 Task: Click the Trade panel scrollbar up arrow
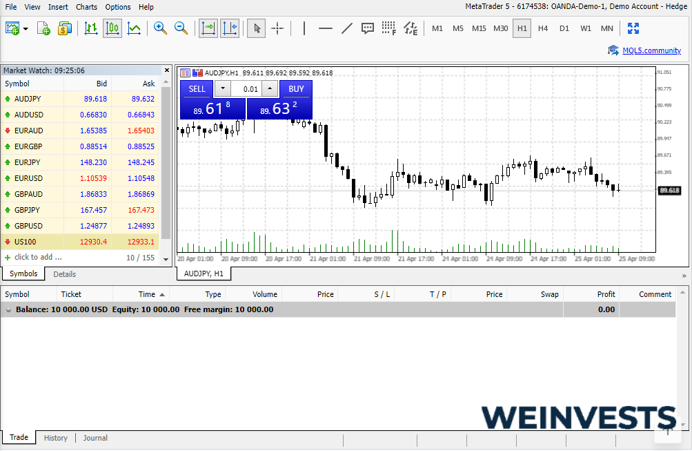(683, 292)
